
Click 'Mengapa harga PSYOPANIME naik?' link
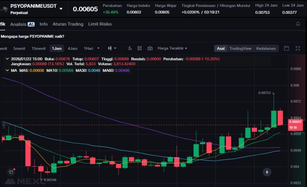(x=33, y=37)
